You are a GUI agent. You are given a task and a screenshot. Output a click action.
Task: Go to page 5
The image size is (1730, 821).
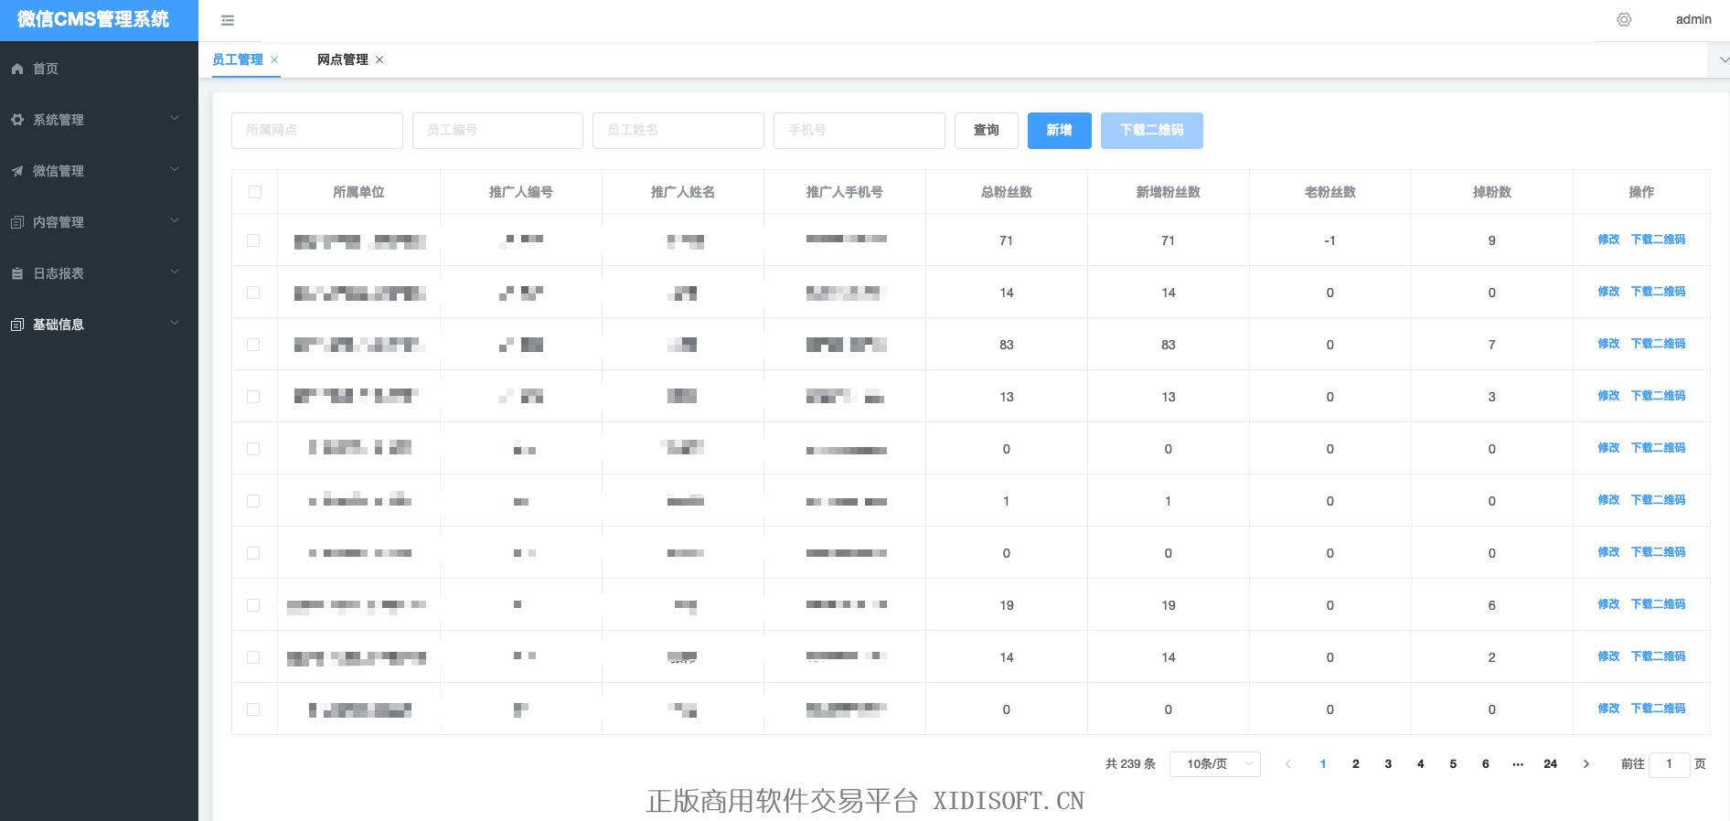point(1453,764)
